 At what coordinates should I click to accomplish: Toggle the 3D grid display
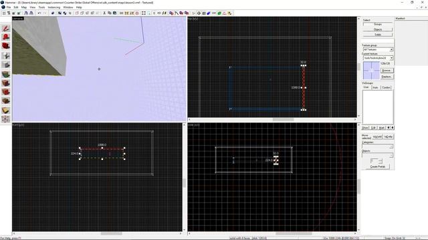pos(9,13)
